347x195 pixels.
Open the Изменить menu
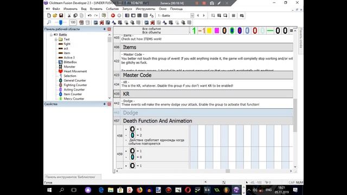pos(70,9)
